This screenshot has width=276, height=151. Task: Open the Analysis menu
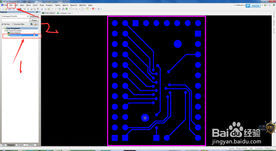[49, 5]
